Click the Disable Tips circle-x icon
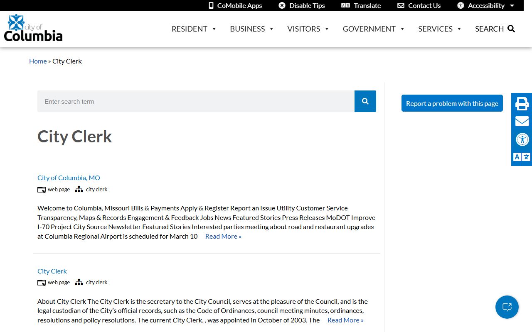 coord(282,5)
